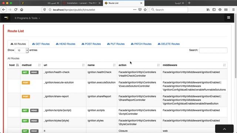Open the Show entries count dropdown
237x133 pixels.
point(21,50)
